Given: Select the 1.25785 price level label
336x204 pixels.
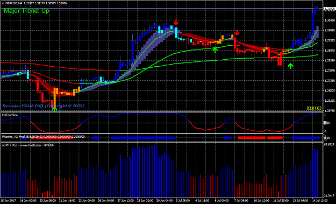Looking at the screenshot, I should coord(330,111).
